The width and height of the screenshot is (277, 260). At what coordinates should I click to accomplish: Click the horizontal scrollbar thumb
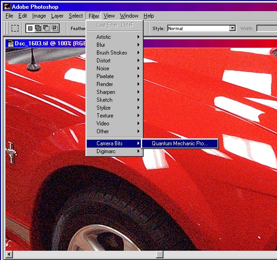pos(160,255)
